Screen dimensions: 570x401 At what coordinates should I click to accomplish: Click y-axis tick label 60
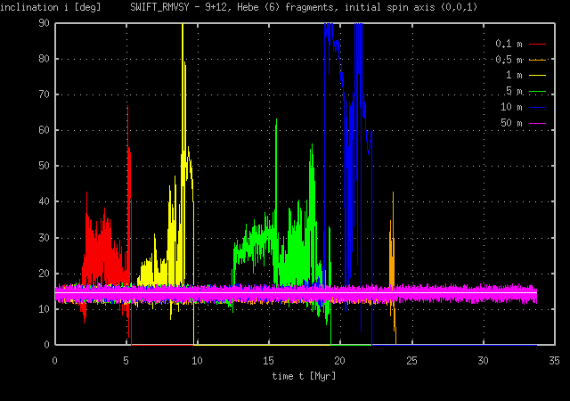tap(44, 130)
